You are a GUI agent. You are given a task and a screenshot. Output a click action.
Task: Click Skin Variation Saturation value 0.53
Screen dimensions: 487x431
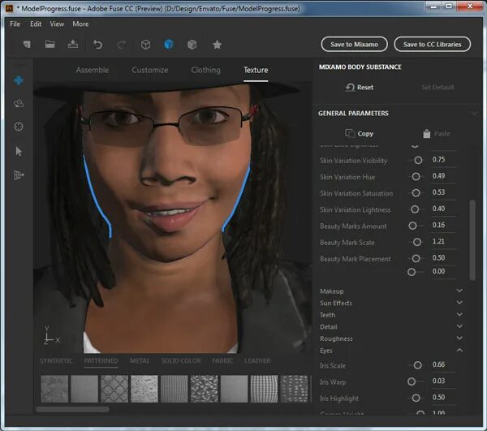coord(438,192)
